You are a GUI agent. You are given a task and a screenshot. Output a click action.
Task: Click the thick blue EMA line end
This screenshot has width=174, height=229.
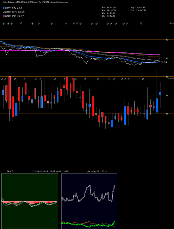tap(159, 62)
